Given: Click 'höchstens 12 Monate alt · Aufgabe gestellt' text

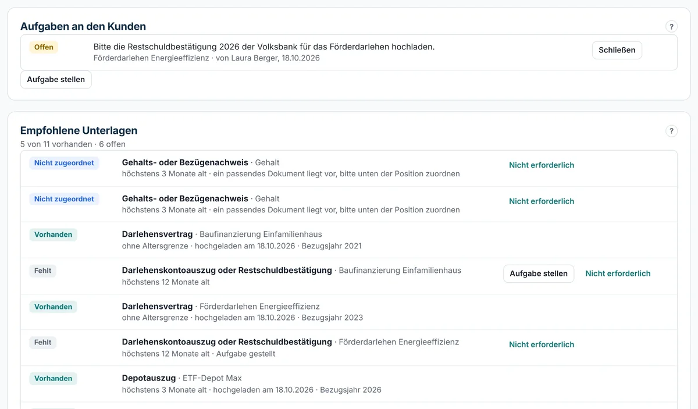Looking at the screenshot, I should (x=198, y=354).
